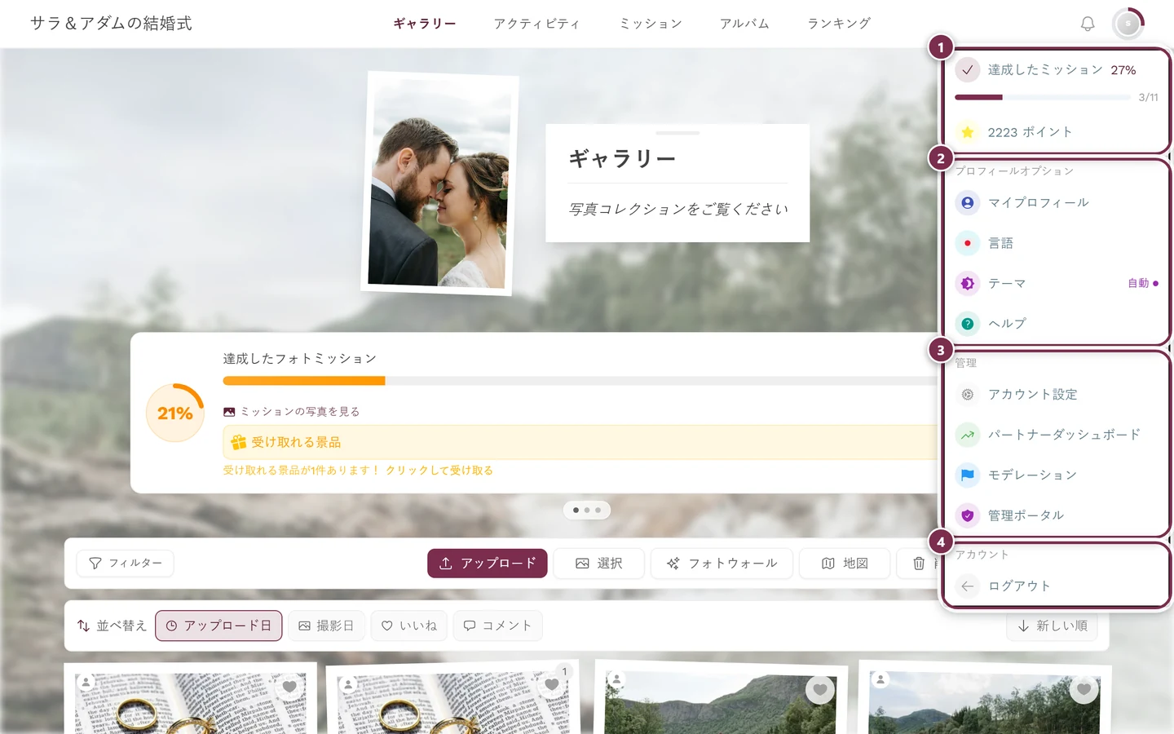Click the Japan flag icon for 言語

967,243
